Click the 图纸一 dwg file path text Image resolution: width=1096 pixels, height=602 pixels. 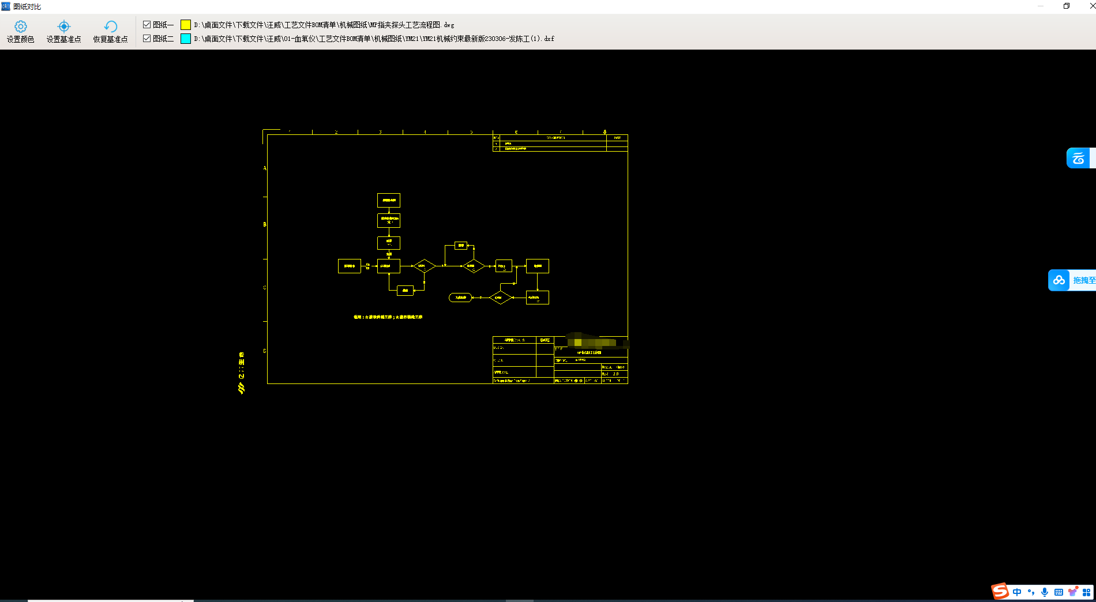[324, 25]
